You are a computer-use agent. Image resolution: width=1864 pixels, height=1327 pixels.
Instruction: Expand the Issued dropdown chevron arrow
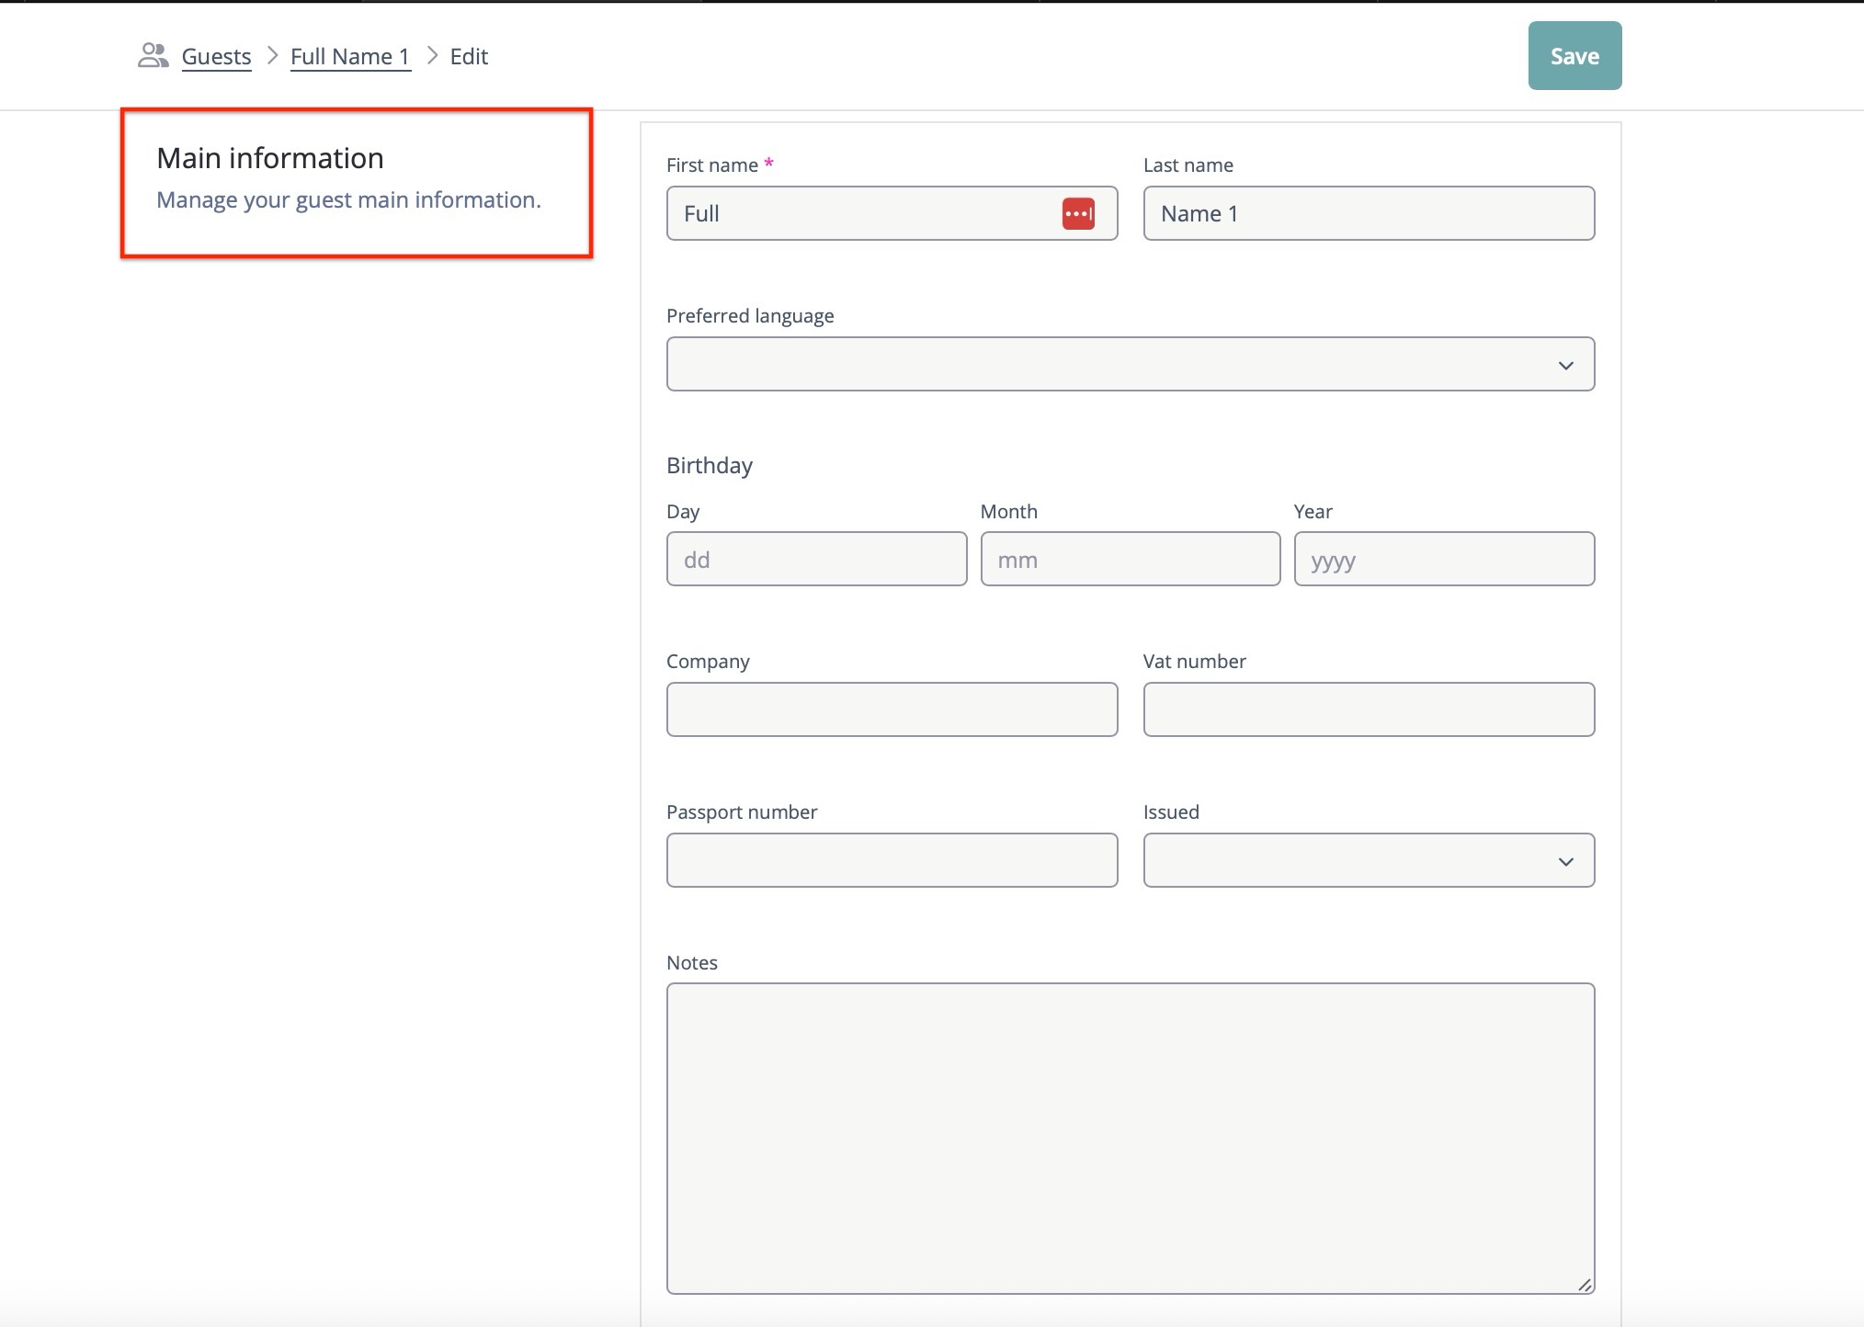(1565, 860)
